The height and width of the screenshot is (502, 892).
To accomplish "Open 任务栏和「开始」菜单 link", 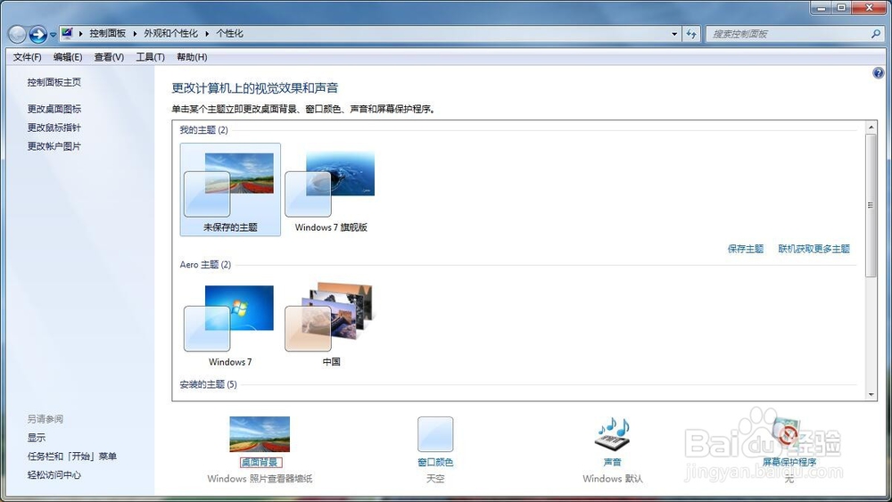I will tap(71, 456).
